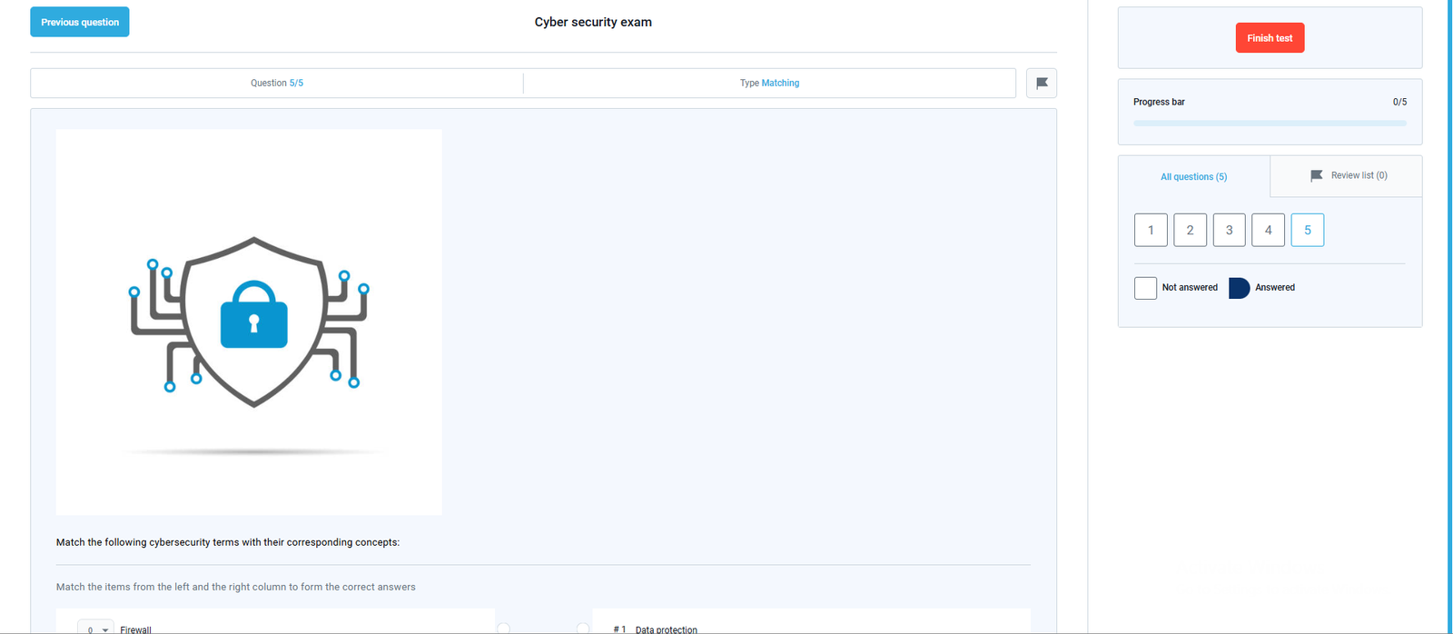
Task: Go back with Previous question button
Action: coord(80,22)
